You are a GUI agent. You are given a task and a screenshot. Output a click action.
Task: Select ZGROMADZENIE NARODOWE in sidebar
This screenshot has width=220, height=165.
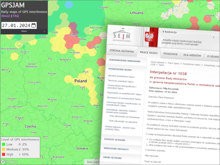125,61
